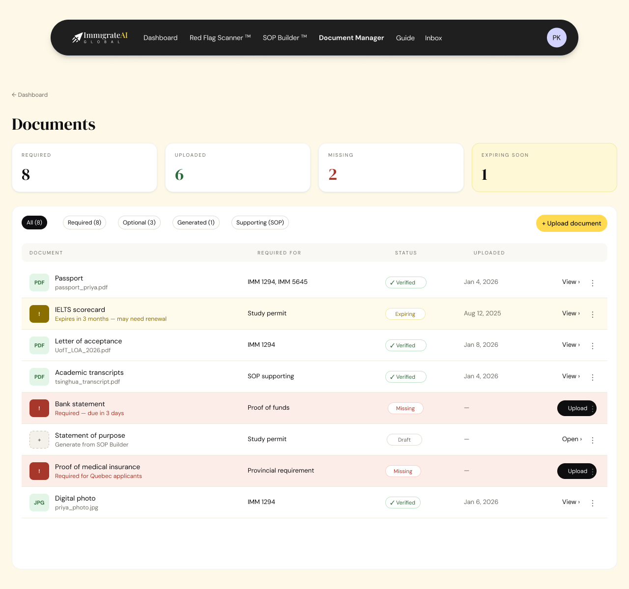This screenshot has width=629, height=589.
Task: Filter by Generated (1)
Action: [x=196, y=223]
